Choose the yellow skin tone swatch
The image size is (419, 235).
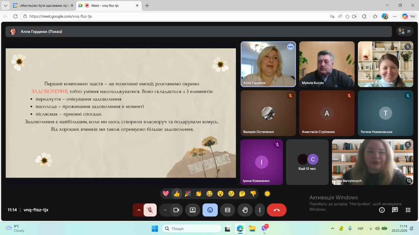[x=267, y=194]
